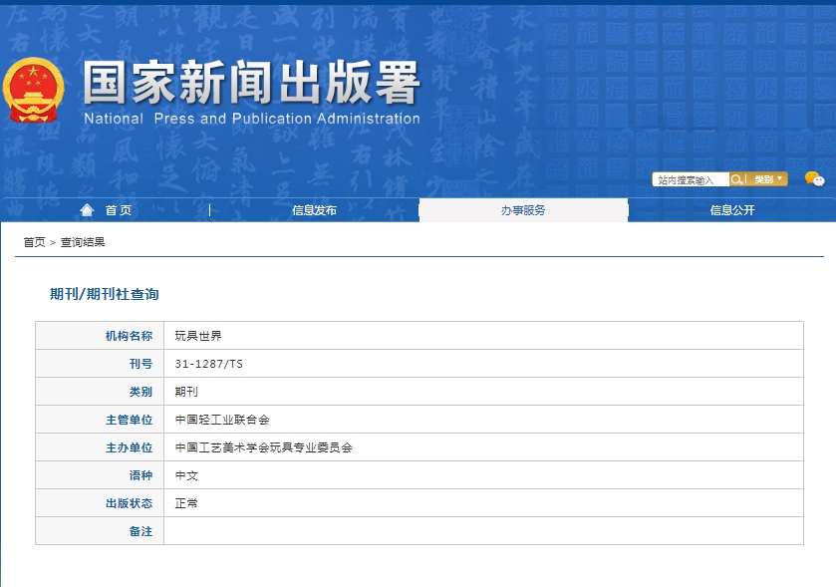
Task: Click the 首页 breadcrumb link
Action: click(x=31, y=239)
